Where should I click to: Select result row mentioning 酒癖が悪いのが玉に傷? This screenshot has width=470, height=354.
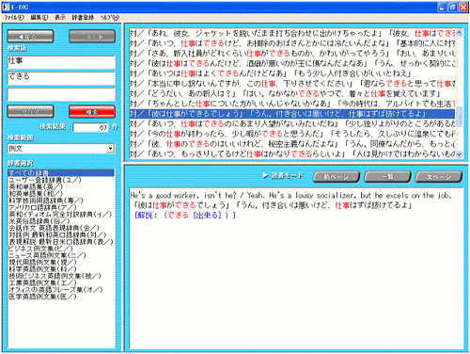(x=292, y=63)
